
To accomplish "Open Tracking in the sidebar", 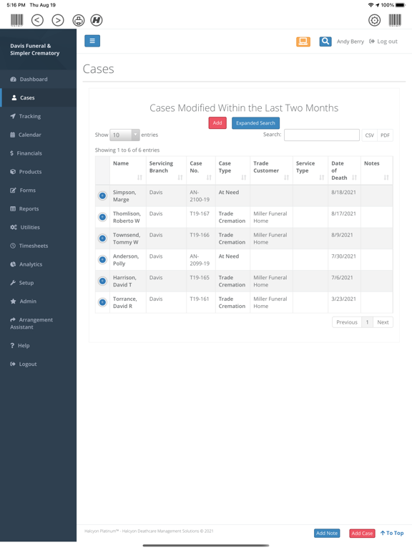I will [x=38, y=116].
